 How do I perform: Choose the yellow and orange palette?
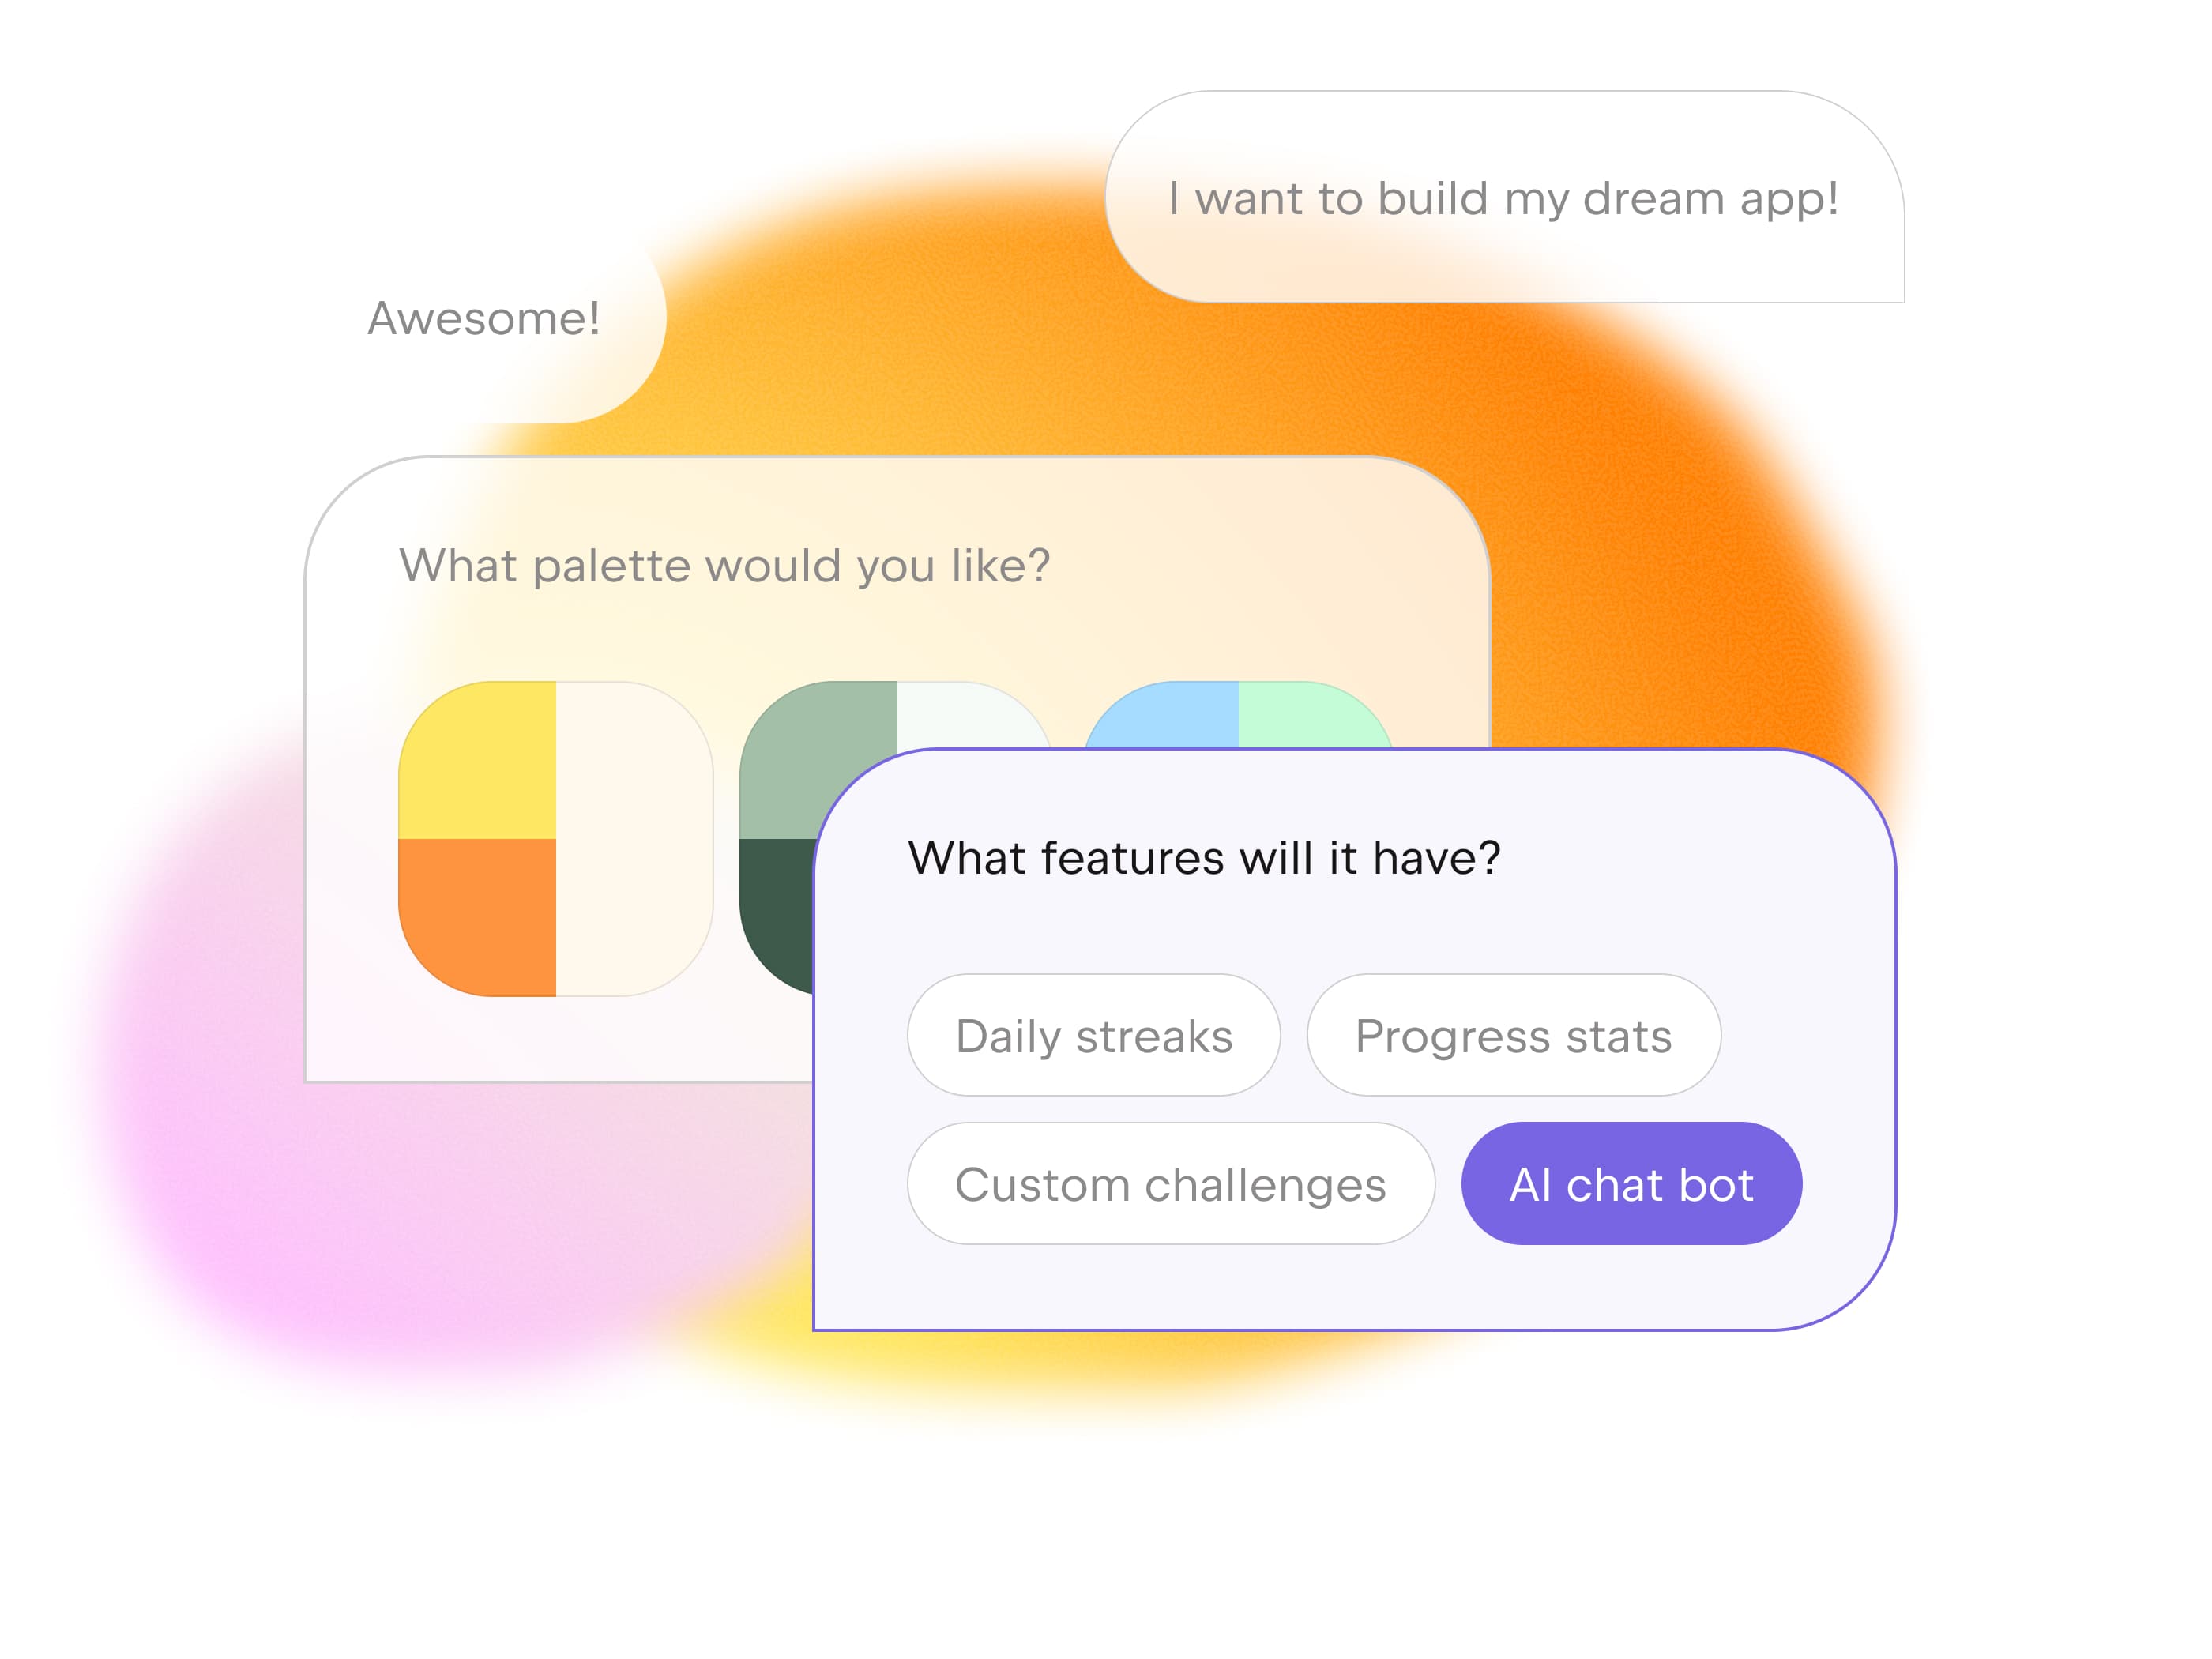[x=555, y=838]
